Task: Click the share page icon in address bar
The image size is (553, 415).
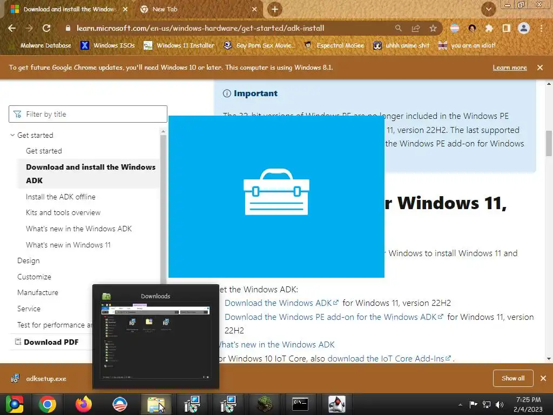Action: [x=416, y=28]
